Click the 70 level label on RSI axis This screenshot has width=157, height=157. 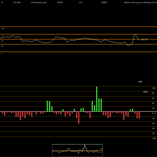pyautogui.click(x=2, y=36)
